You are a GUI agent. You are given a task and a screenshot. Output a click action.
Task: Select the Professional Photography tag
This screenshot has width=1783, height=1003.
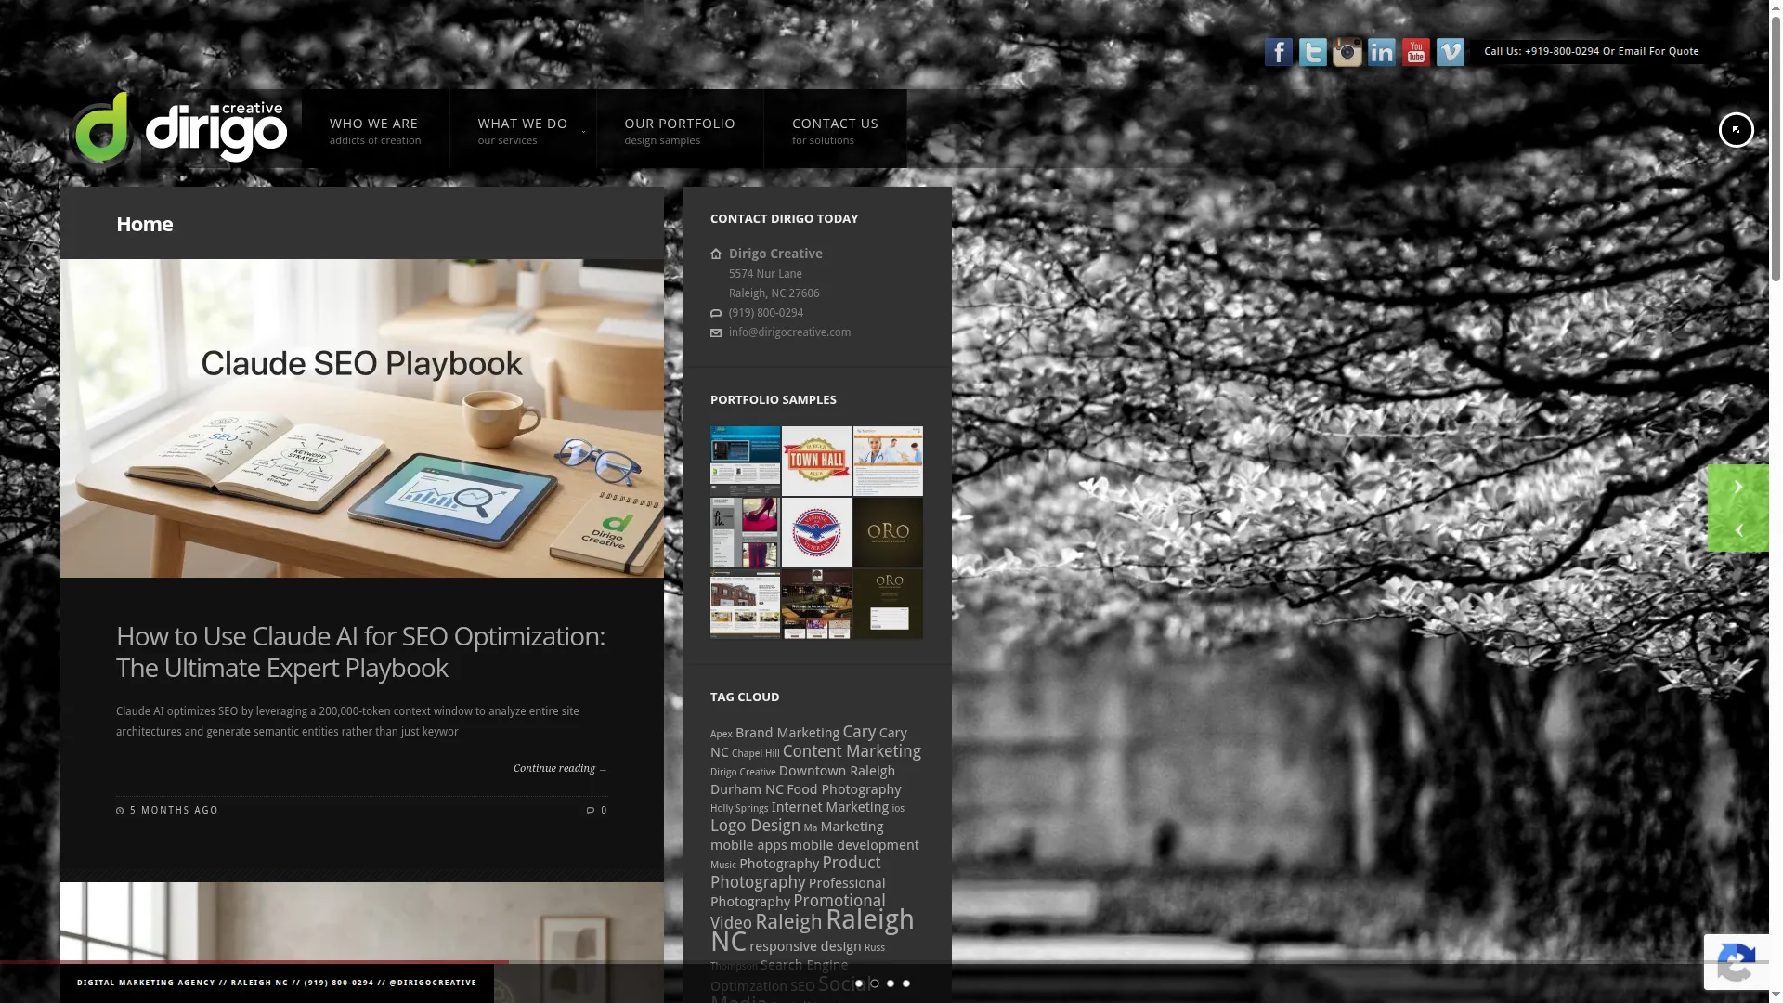798,892
